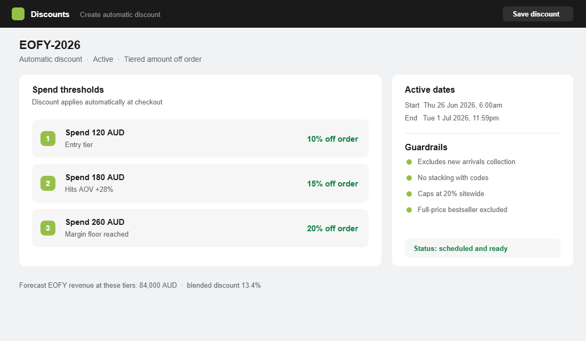Click end date 'Tue 1 Jul 2026, 11:59pm'
Image resolution: width=586 pixels, height=341 pixels.
461,118
